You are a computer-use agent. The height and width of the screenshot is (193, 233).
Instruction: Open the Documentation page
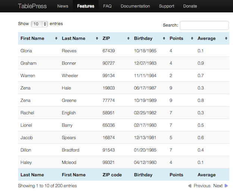135,6
